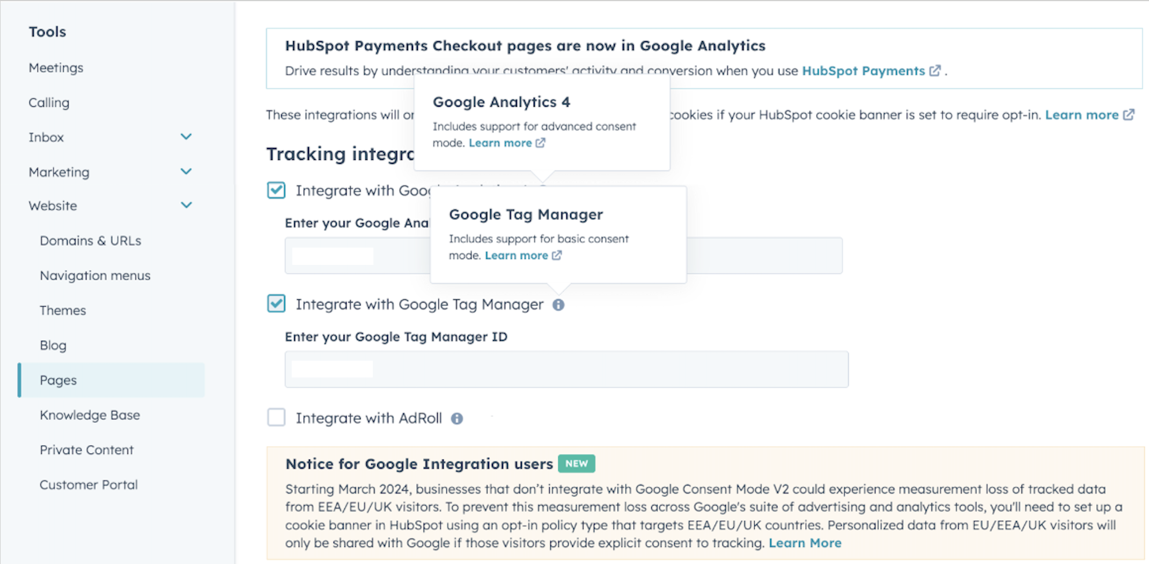Open the HubSpot Payments link
This screenshot has width=1149, height=564.
pos(864,70)
